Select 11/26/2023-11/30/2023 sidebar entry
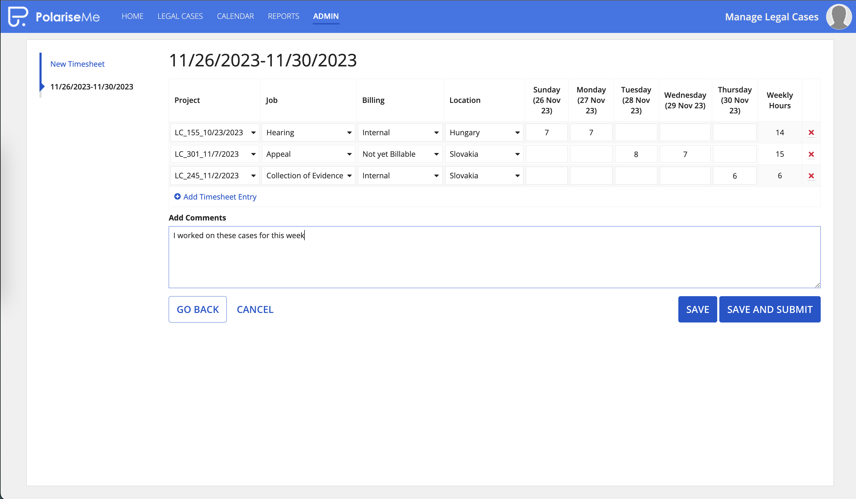The width and height of the screenshot is (856, 499). pos(92,87)
